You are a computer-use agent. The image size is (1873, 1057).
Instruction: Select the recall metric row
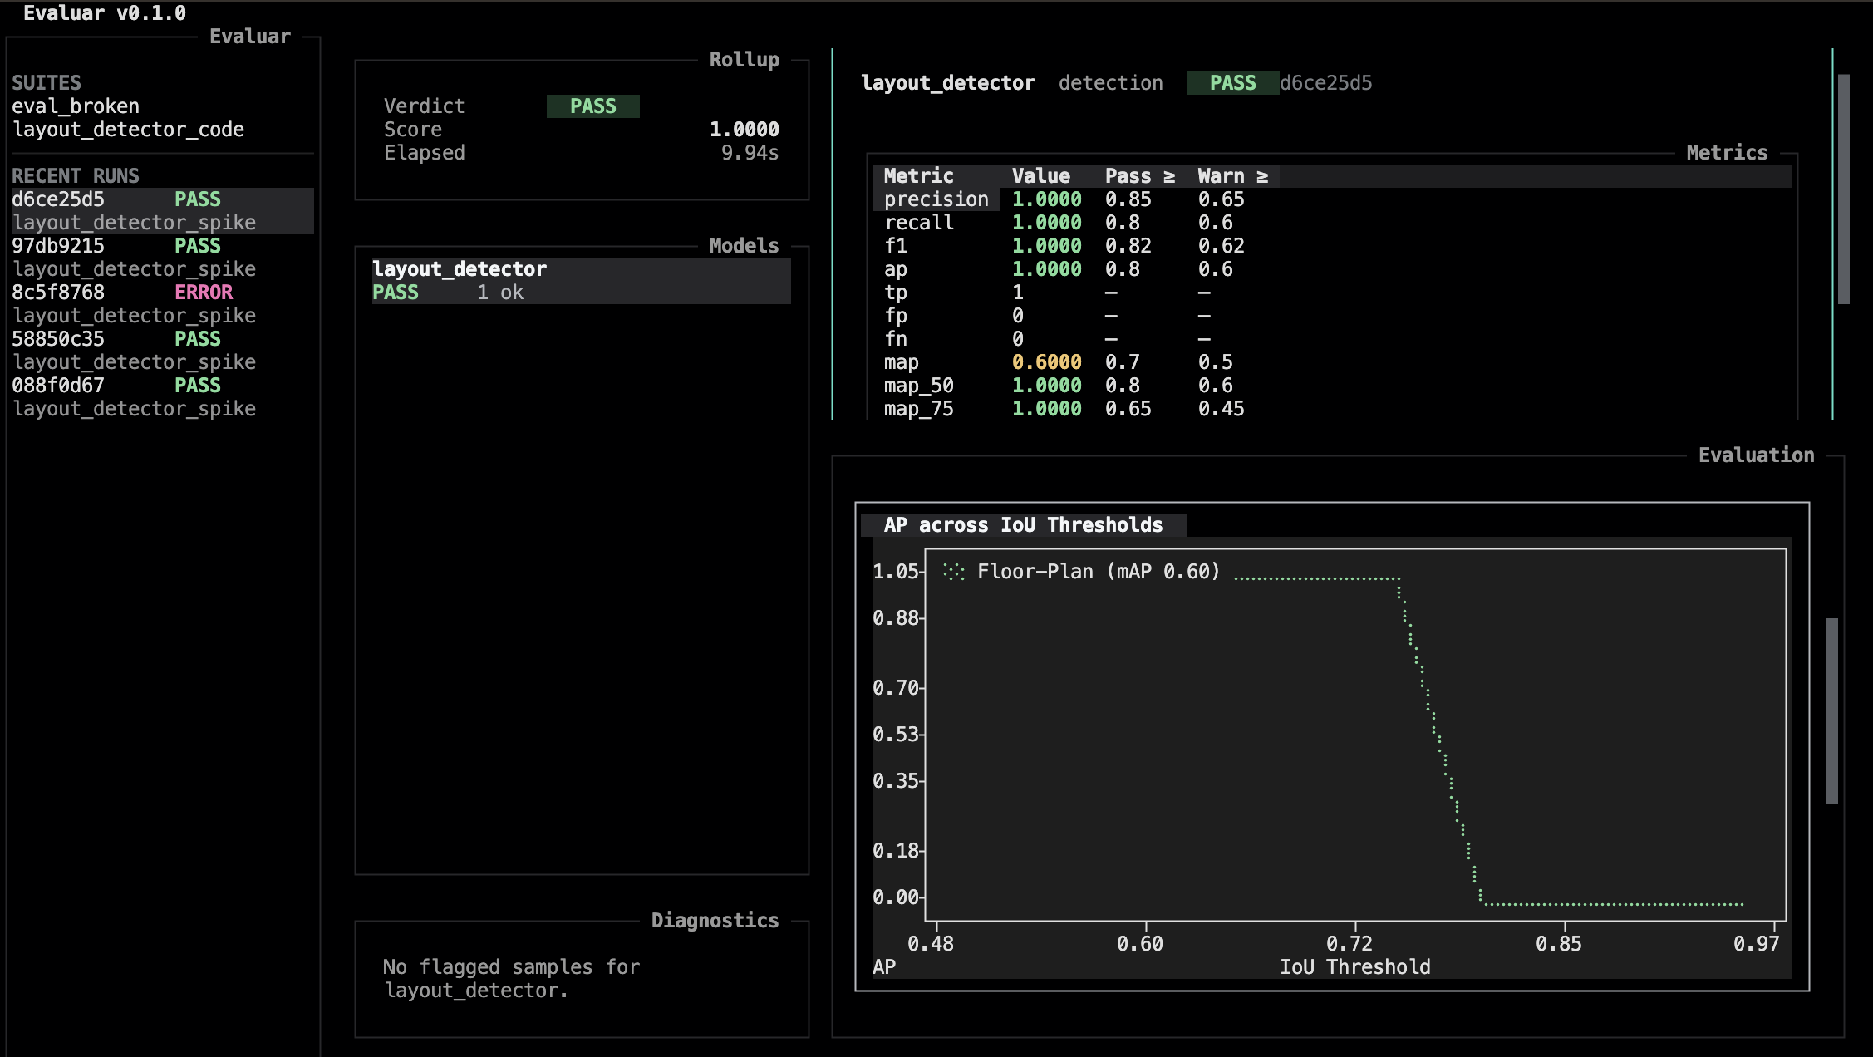(x=1332, y=223)
